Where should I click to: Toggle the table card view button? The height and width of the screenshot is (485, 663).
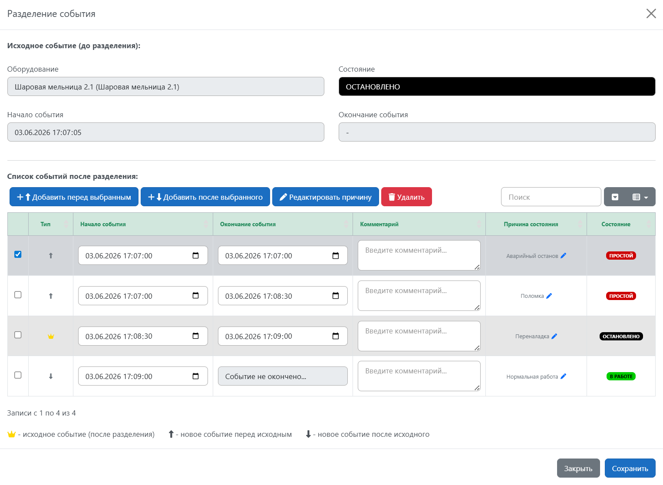click(x=615, y=197)
